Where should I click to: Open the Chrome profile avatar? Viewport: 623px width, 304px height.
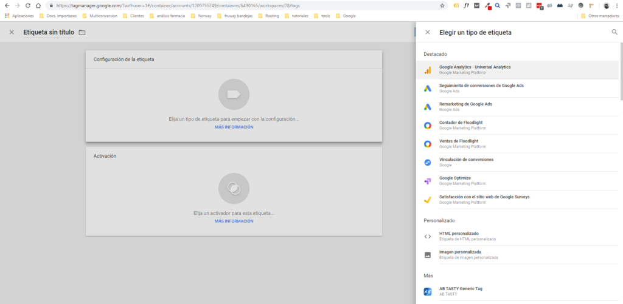tap(607, 5)
